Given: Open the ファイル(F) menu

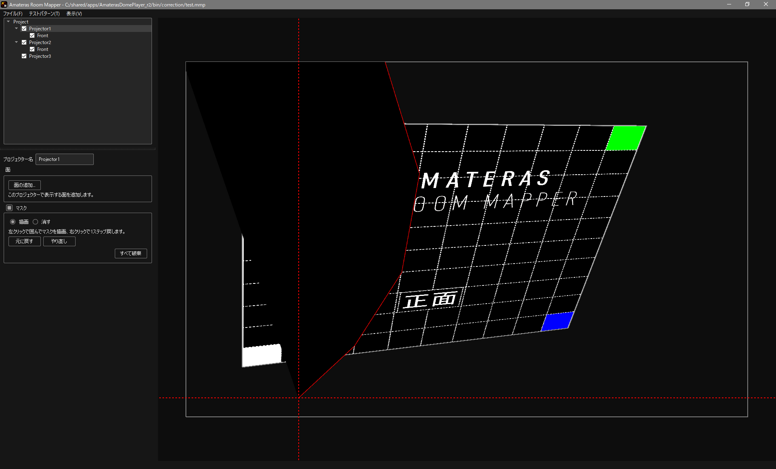Looking at the screenshot, I should (13, 14).
